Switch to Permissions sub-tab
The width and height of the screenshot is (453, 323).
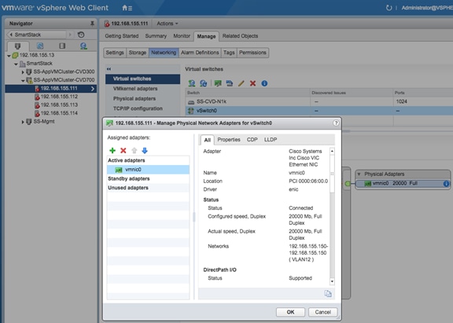(x=252, y=53)
